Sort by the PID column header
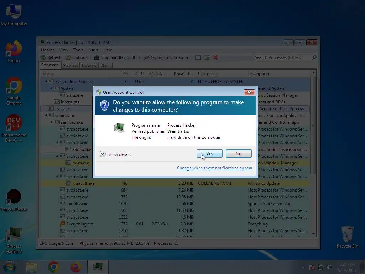Image resolution: width=365 pixels, height=274 pixels. coord(120,74)
